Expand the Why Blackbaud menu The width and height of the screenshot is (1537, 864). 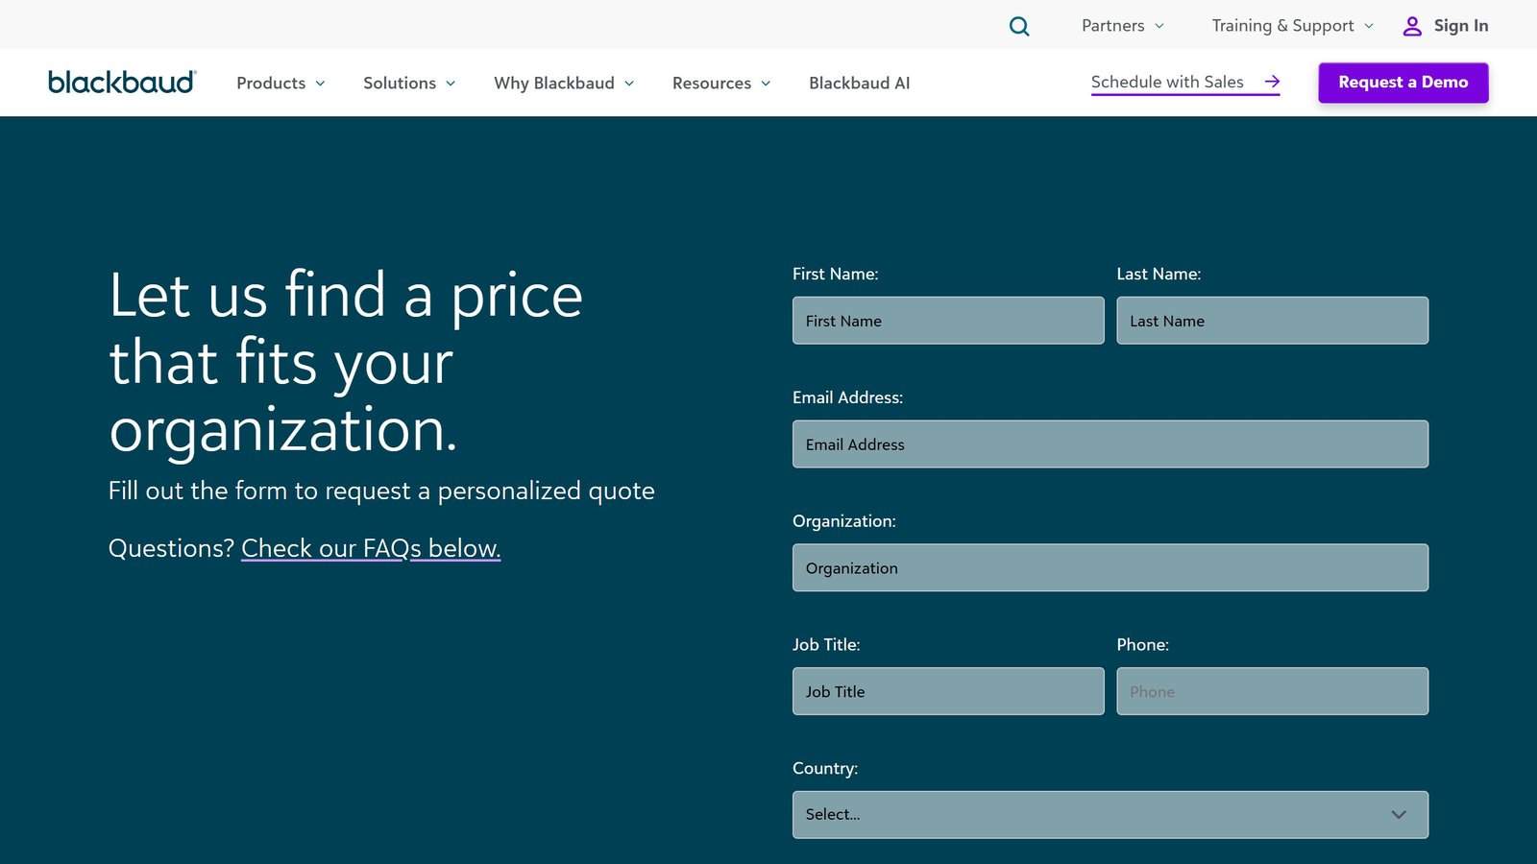point(564,83)
